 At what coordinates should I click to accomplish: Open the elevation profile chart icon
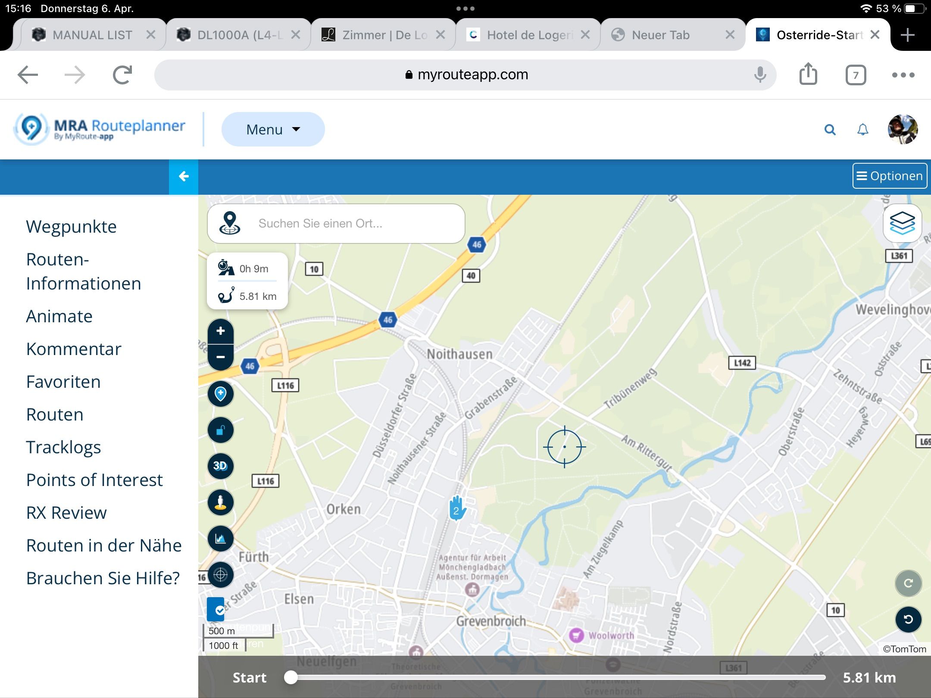(221, 539)
